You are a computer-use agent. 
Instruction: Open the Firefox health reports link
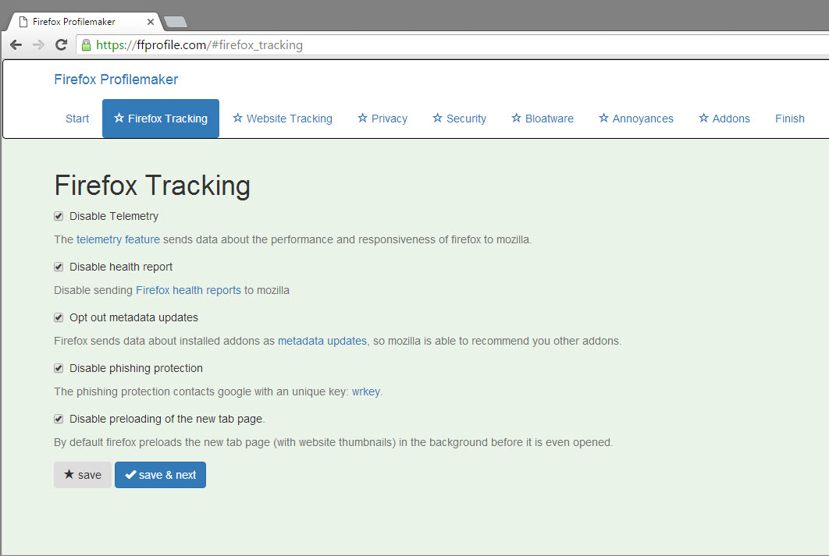(188, 290)
